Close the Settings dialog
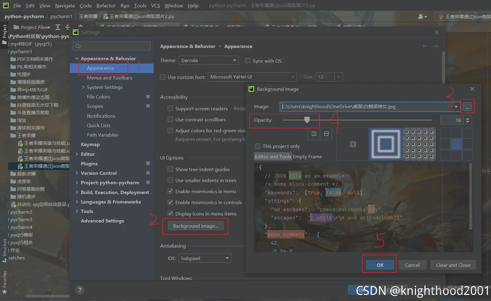Viewport: 491px width, 301px height. click(x=436, y=32)
